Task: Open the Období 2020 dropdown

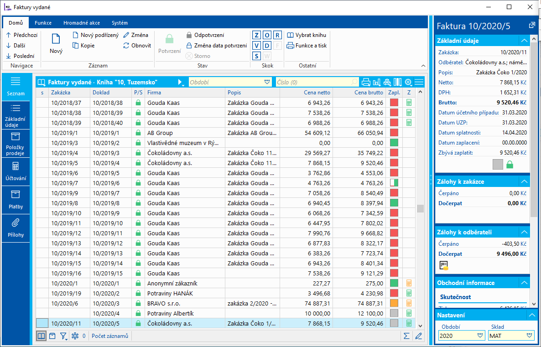Action: [479, 336]
